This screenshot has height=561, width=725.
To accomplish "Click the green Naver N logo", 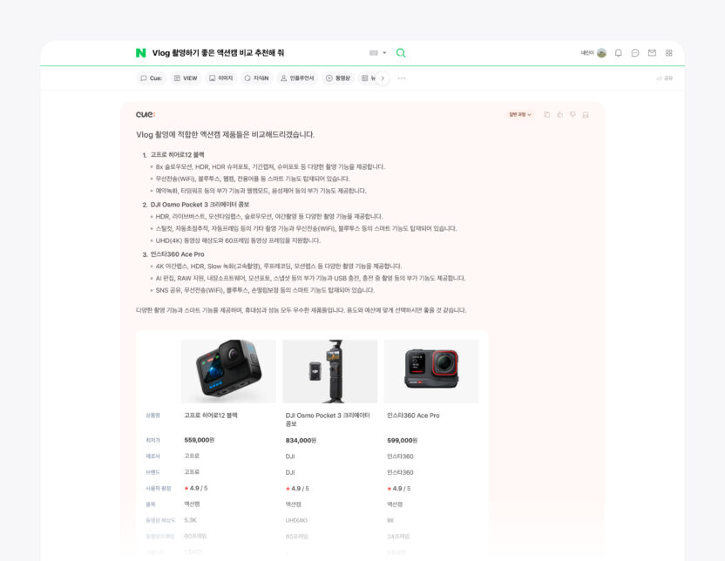I will pyautogui.click(x=141, y=53).
